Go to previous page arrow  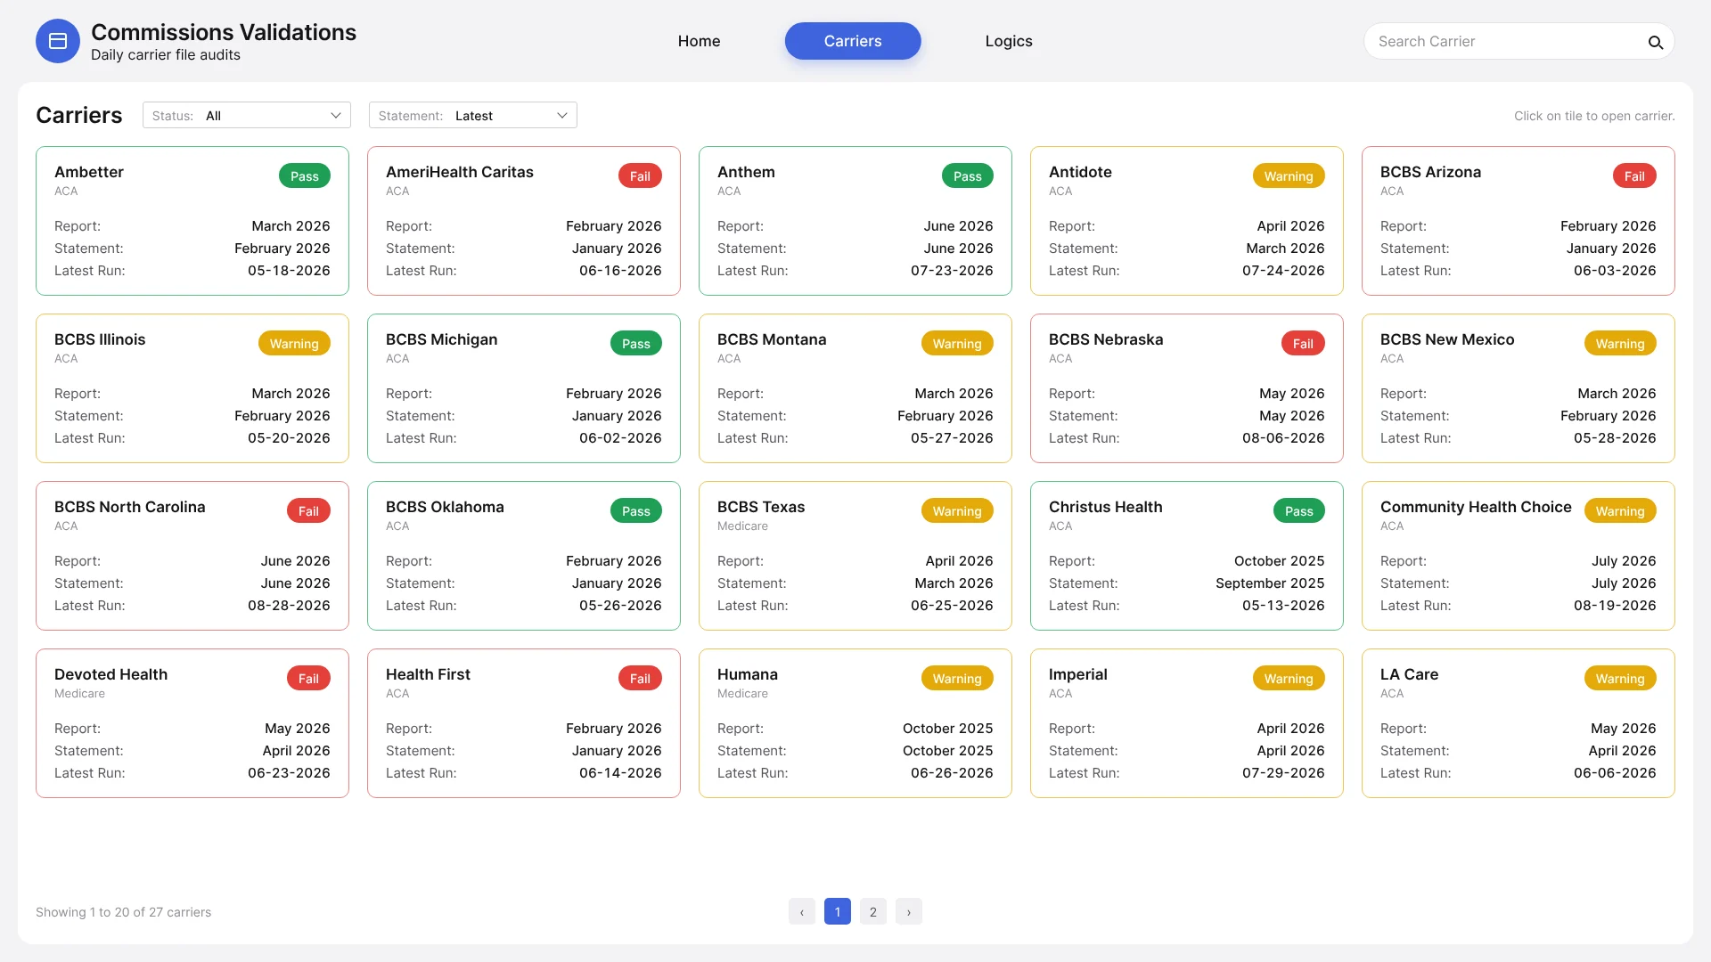pyautogui.click(x=802, y=911)
